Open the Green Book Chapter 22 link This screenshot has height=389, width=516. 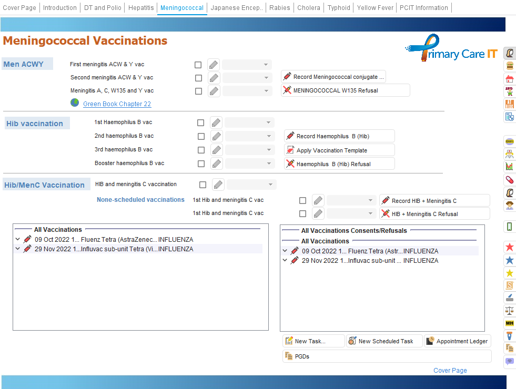pyautogui.click(x=117, y=104)
